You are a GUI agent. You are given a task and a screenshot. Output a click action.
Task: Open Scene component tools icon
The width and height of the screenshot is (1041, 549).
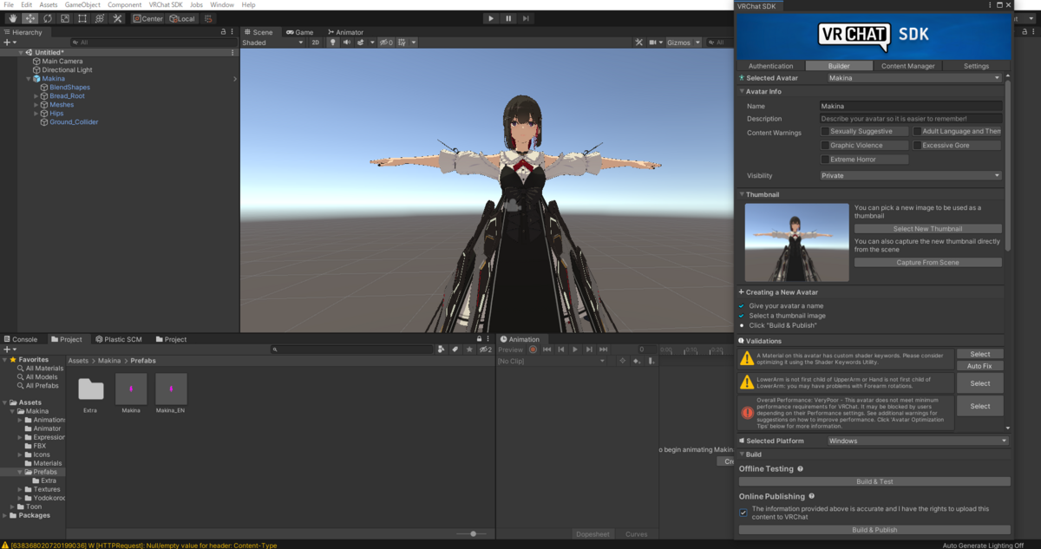coord(638,42)
